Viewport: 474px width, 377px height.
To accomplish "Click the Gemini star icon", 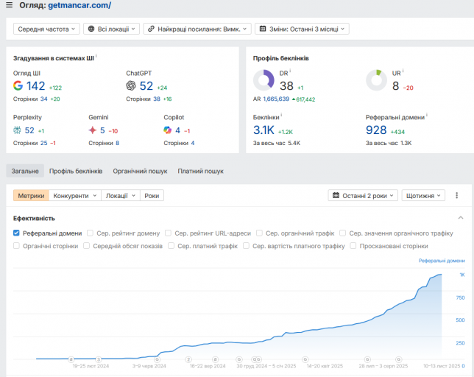I will [x=93, y=130].
